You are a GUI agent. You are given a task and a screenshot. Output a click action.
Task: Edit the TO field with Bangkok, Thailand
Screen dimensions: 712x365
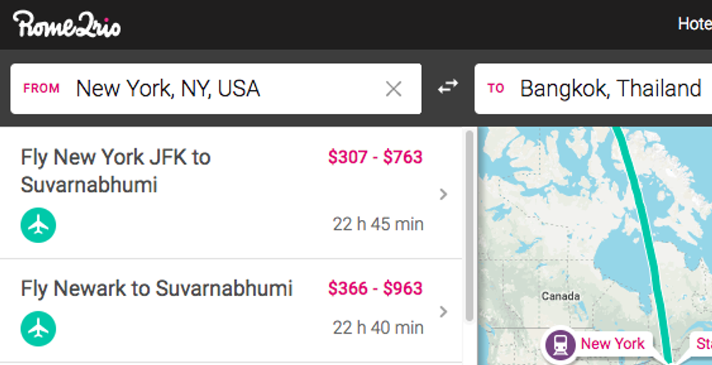coord(610,89)
